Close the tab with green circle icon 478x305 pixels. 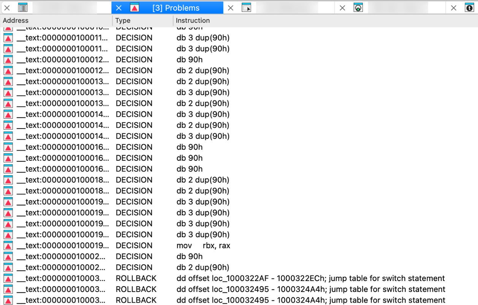(342, 8)
